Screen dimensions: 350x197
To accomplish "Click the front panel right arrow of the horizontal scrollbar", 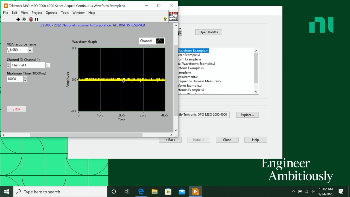I will click(171, 135).
